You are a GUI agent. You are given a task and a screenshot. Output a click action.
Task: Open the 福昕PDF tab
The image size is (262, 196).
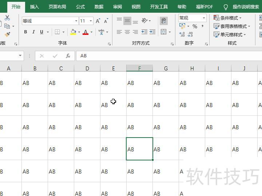click(x=205, y=7)
